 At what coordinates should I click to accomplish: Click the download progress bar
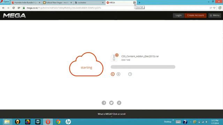[x=143, y=67]
